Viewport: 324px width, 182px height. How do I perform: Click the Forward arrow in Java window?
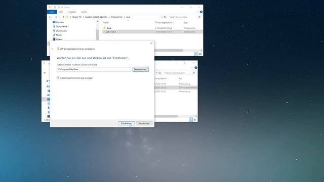[x=56, y=17]
